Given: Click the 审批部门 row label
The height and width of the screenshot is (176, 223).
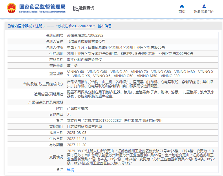Looking at the screenshot, I should 56,127.
